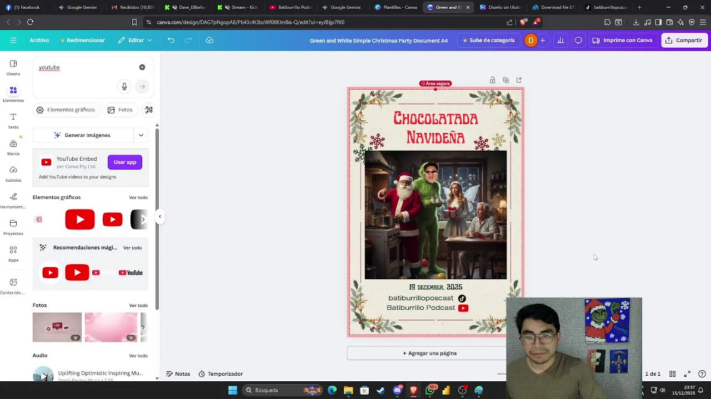711x399 pixels.
Task: Open the Marca sidebar panel
Action: (13, 147)
